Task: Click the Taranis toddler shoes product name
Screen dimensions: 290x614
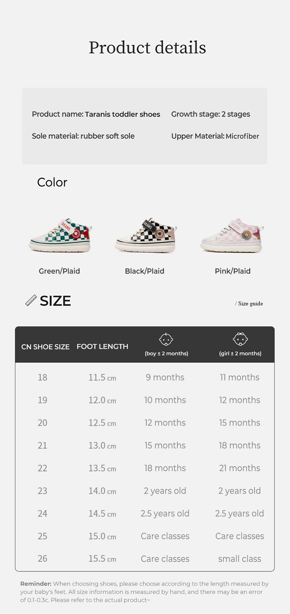Action: coord(122,114)
